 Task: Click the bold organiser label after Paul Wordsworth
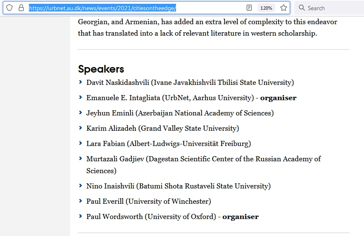tap(240, 216)
